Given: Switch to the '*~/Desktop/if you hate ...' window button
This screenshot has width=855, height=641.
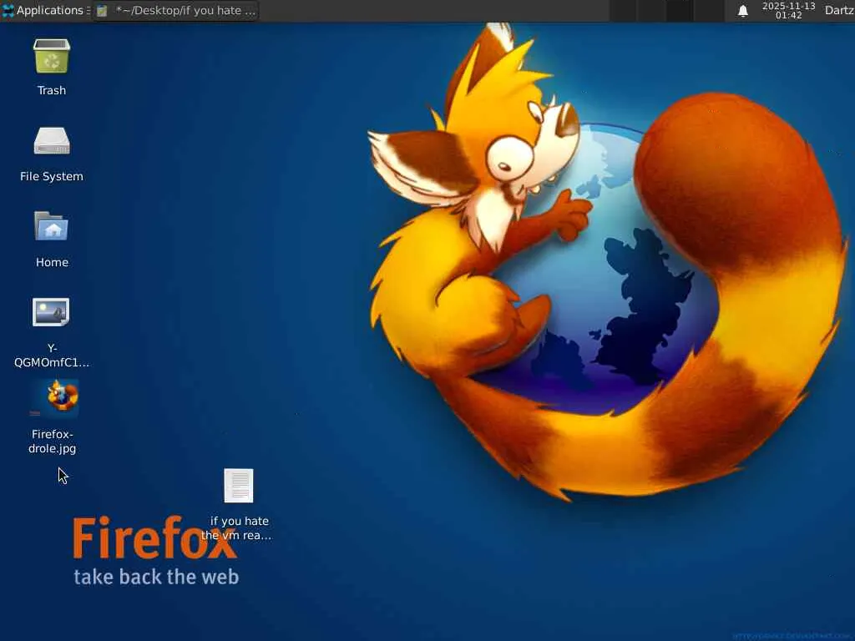Looking at the screenshot, I should tap(175, 10).
